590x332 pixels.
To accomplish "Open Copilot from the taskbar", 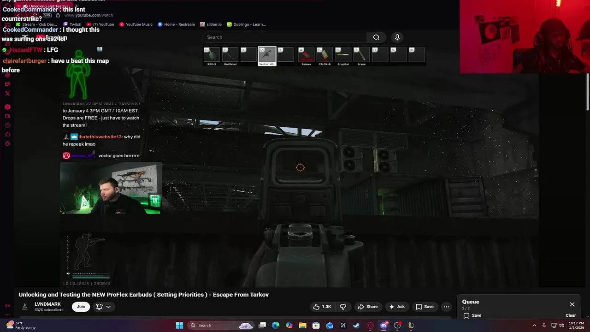I will tap(289, 326).
